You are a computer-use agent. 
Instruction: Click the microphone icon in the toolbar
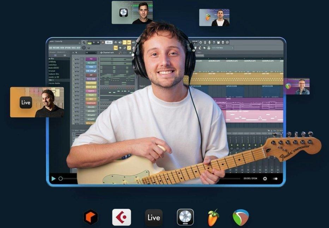point(209,42)
